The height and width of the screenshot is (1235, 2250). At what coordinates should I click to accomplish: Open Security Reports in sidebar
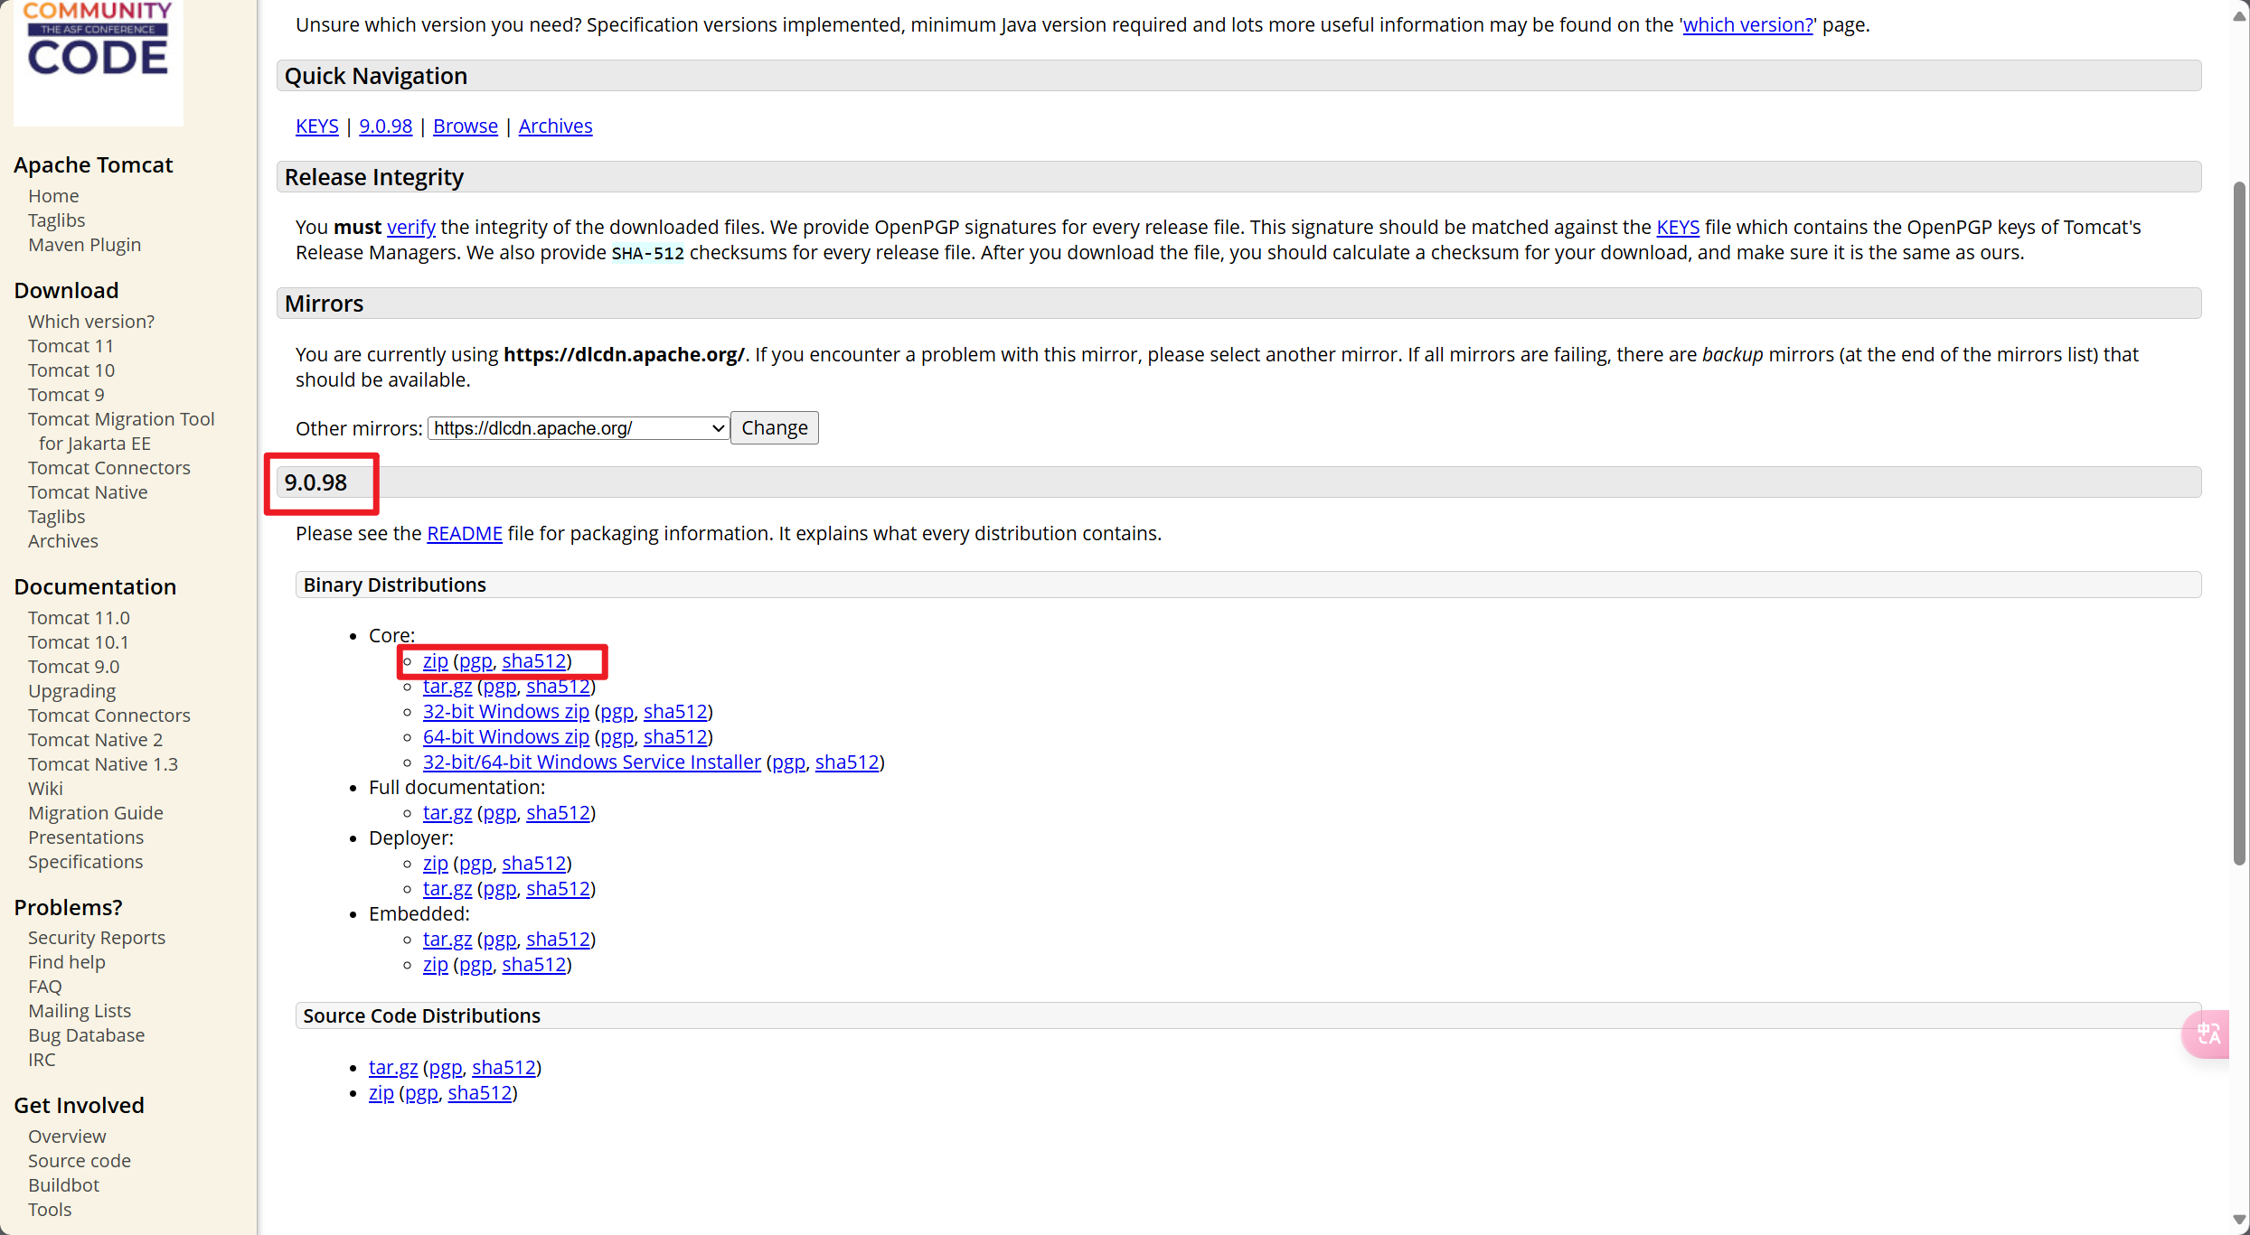(x=96, y=938)
